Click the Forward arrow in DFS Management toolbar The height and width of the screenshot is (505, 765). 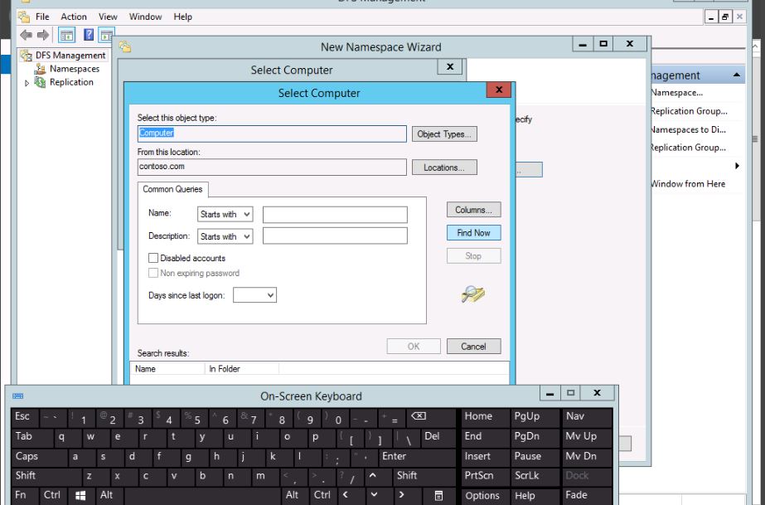point(43,35)
